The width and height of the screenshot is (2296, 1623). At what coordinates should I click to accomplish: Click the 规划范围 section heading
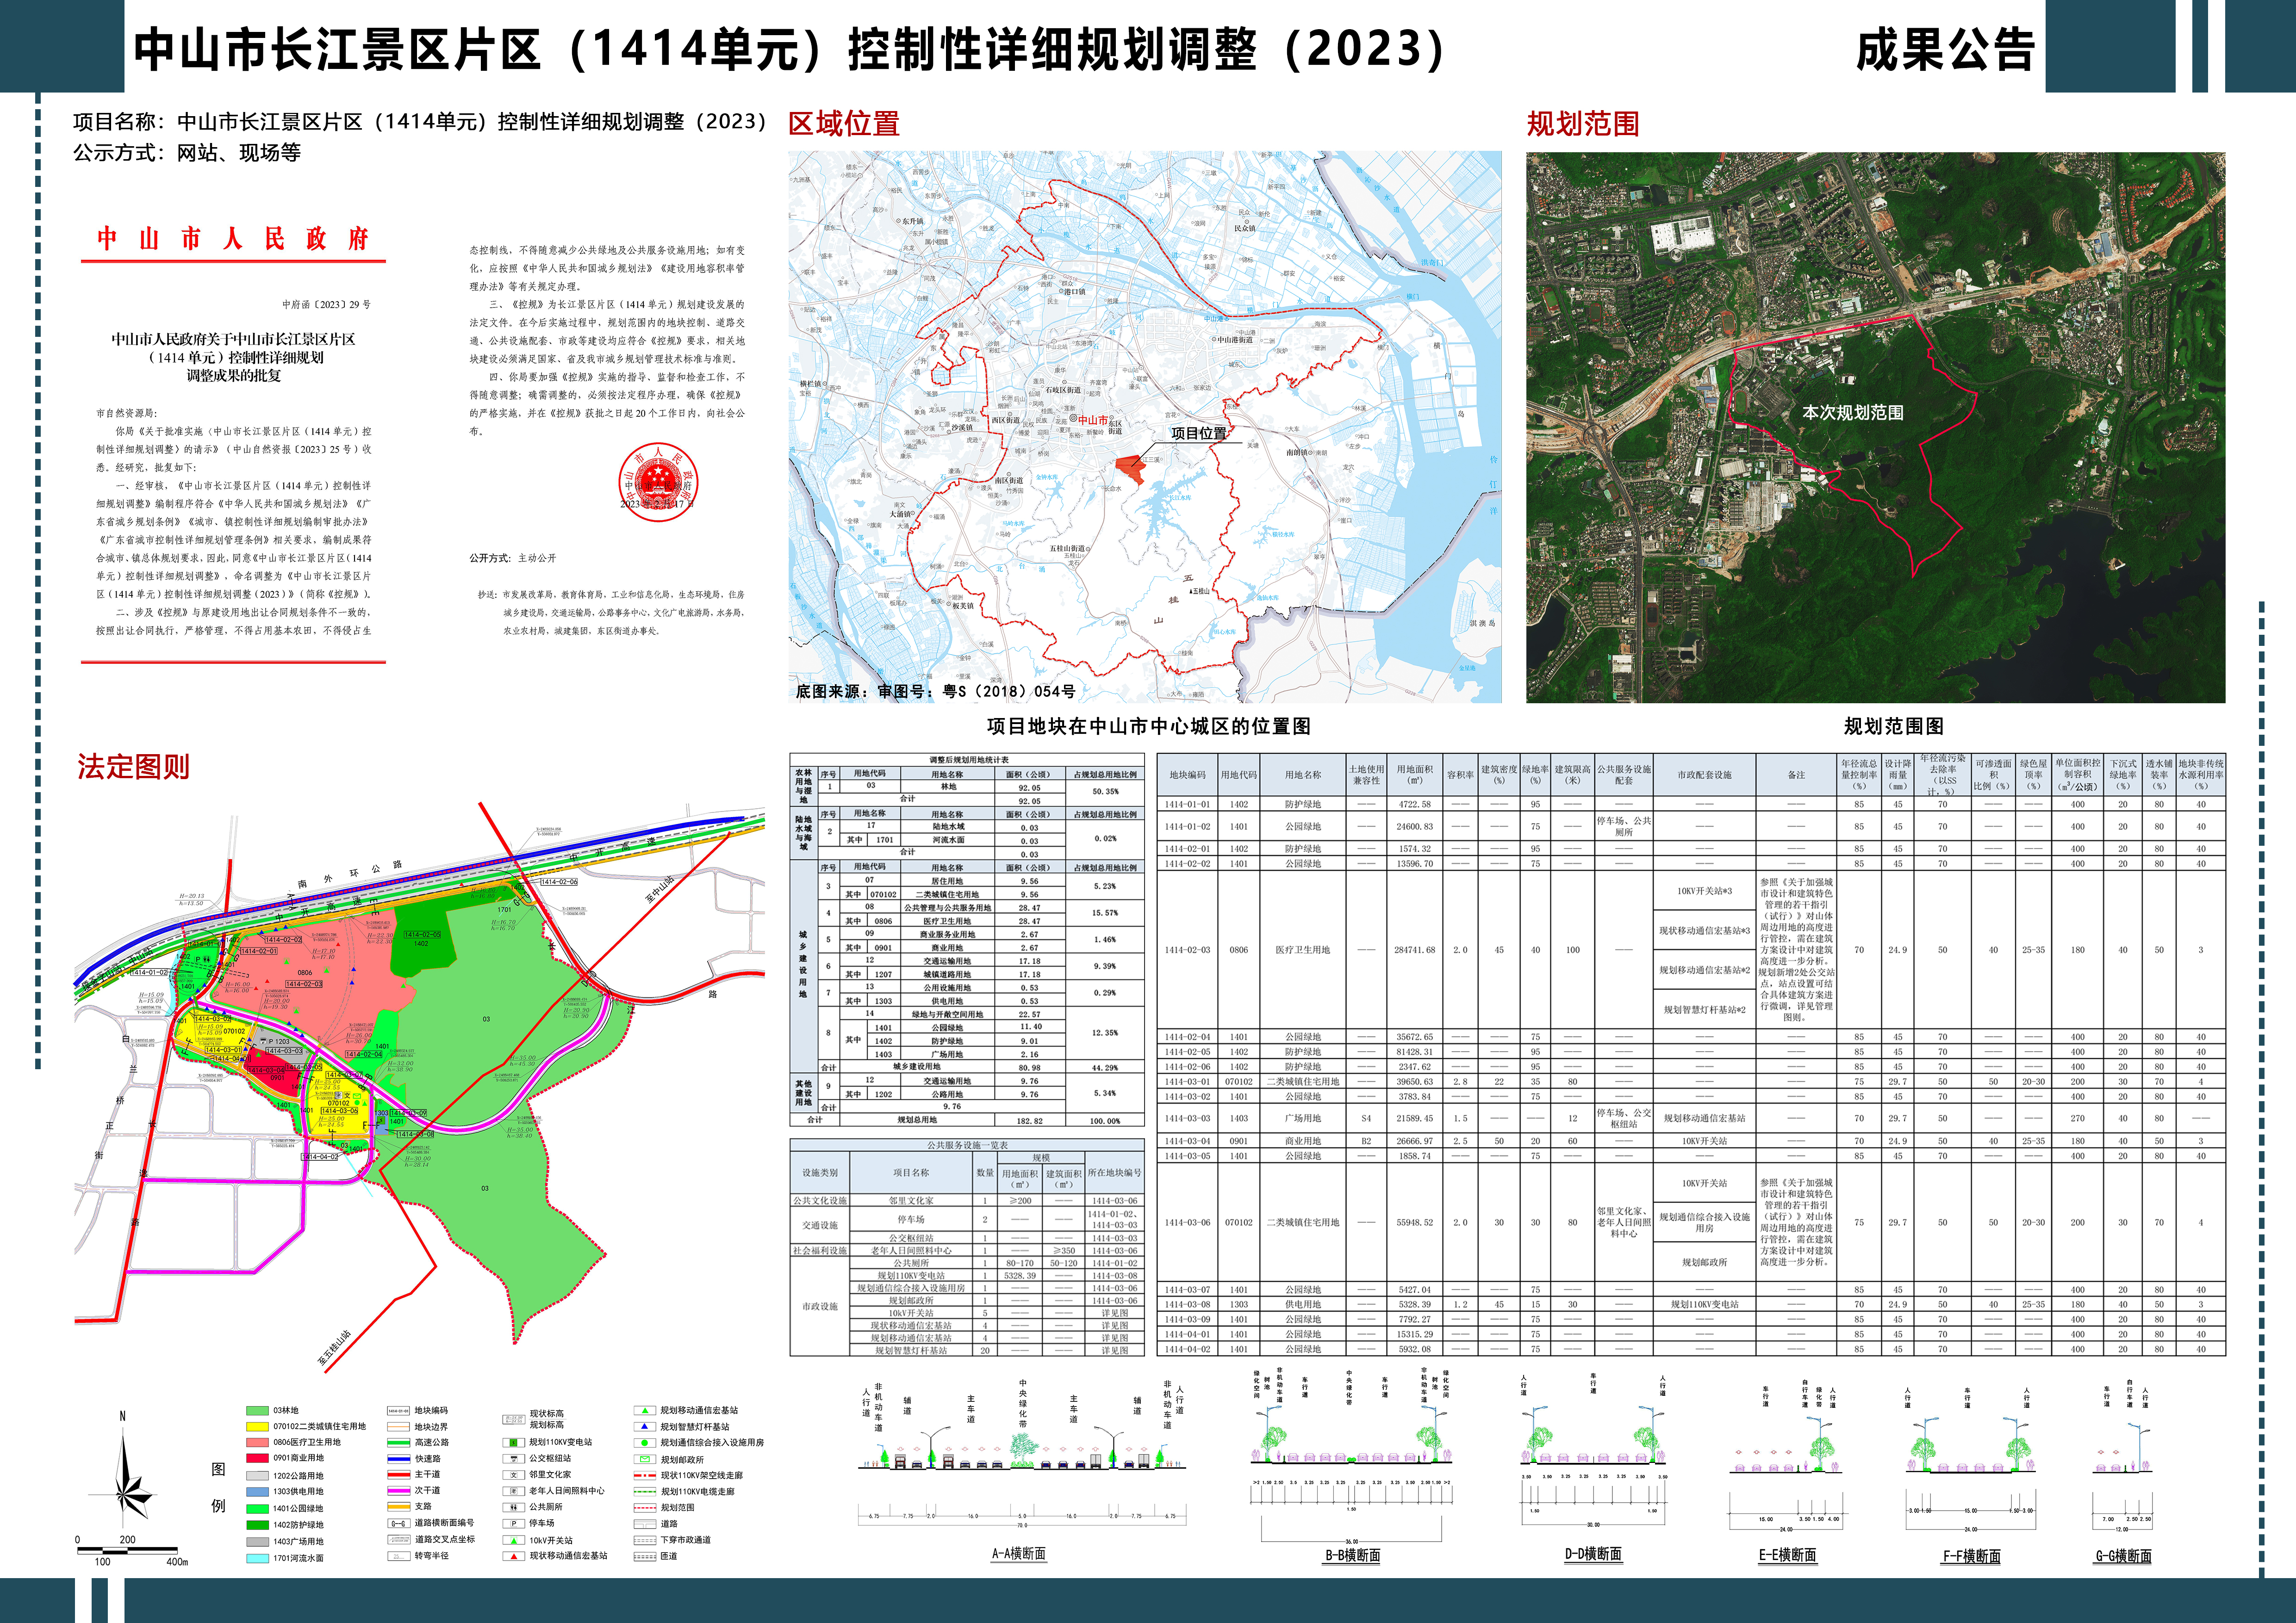coord(1582,124)
